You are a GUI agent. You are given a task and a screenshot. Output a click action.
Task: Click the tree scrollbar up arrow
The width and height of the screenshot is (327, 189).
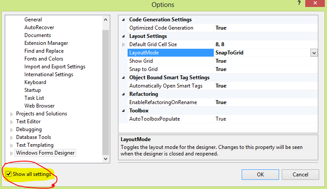pyautogui.click(x=105, y=20)
